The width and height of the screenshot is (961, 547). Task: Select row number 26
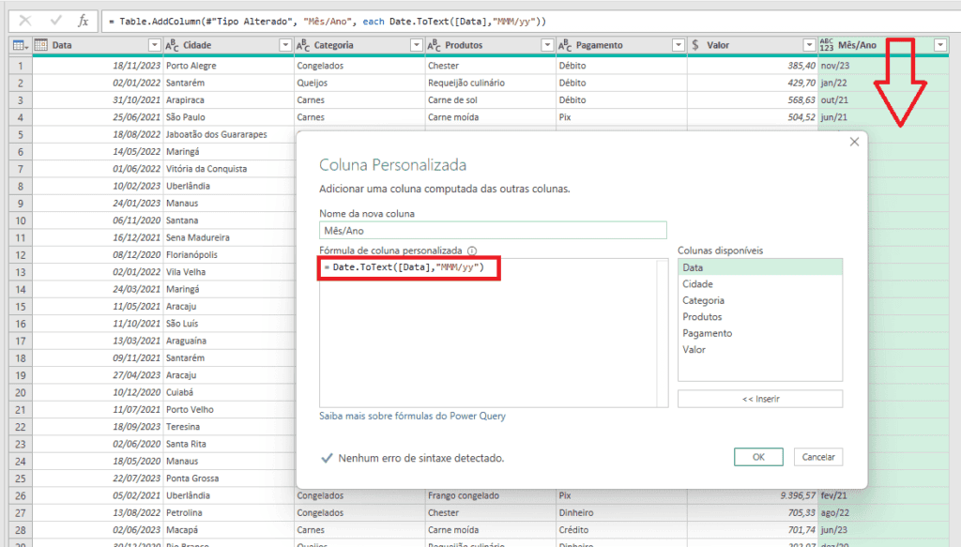tap(21, 495)
